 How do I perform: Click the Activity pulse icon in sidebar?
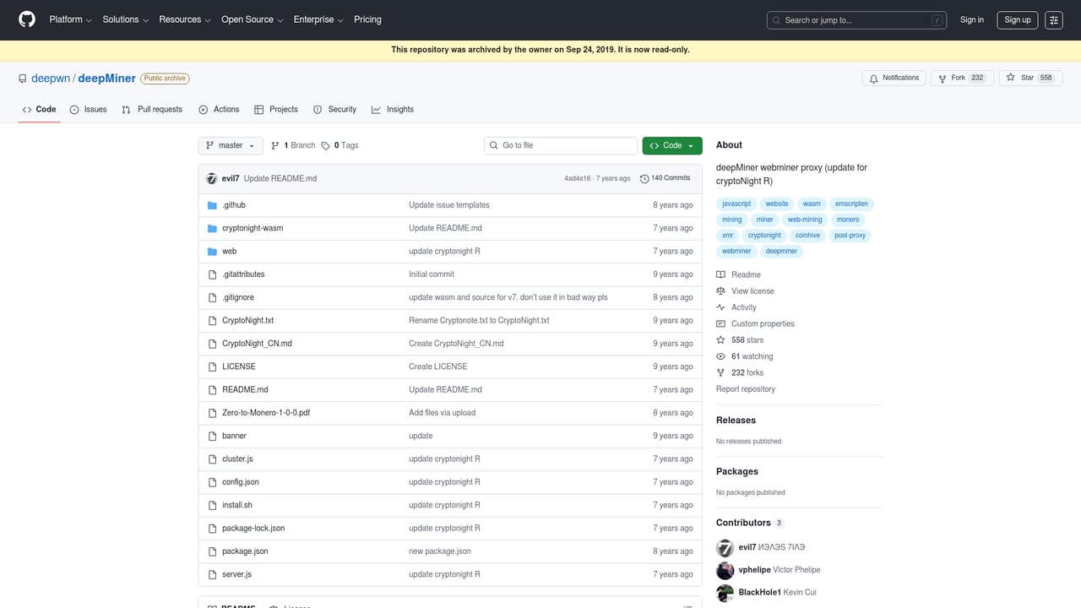tap(721, 307)
